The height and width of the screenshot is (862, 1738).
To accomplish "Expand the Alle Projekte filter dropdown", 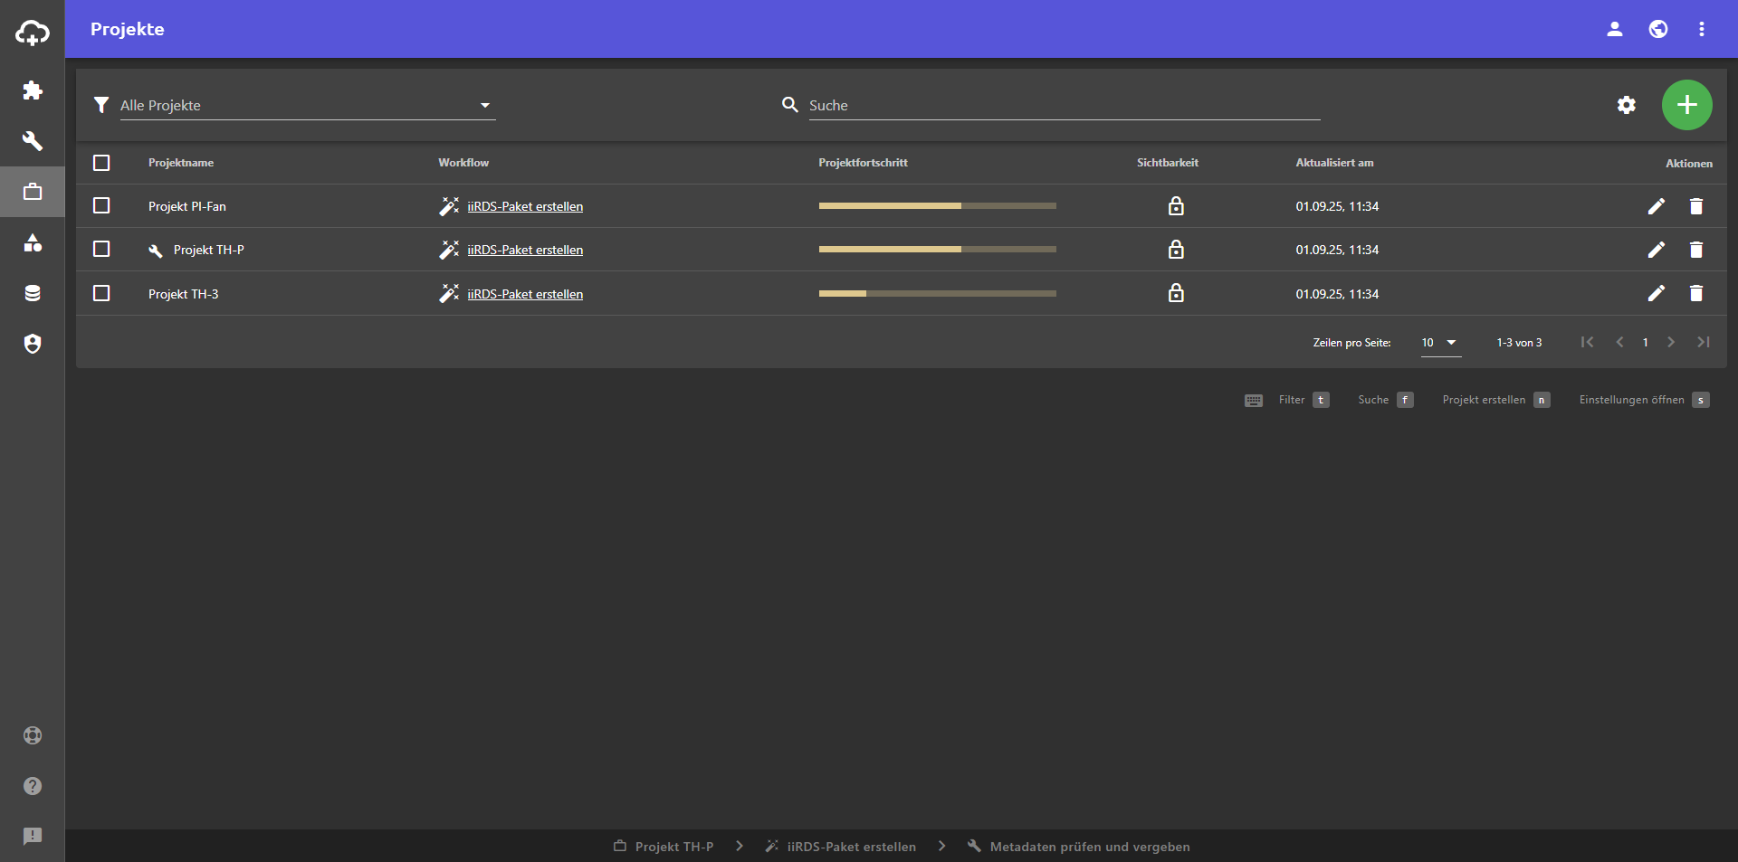I will coord(307,106).
